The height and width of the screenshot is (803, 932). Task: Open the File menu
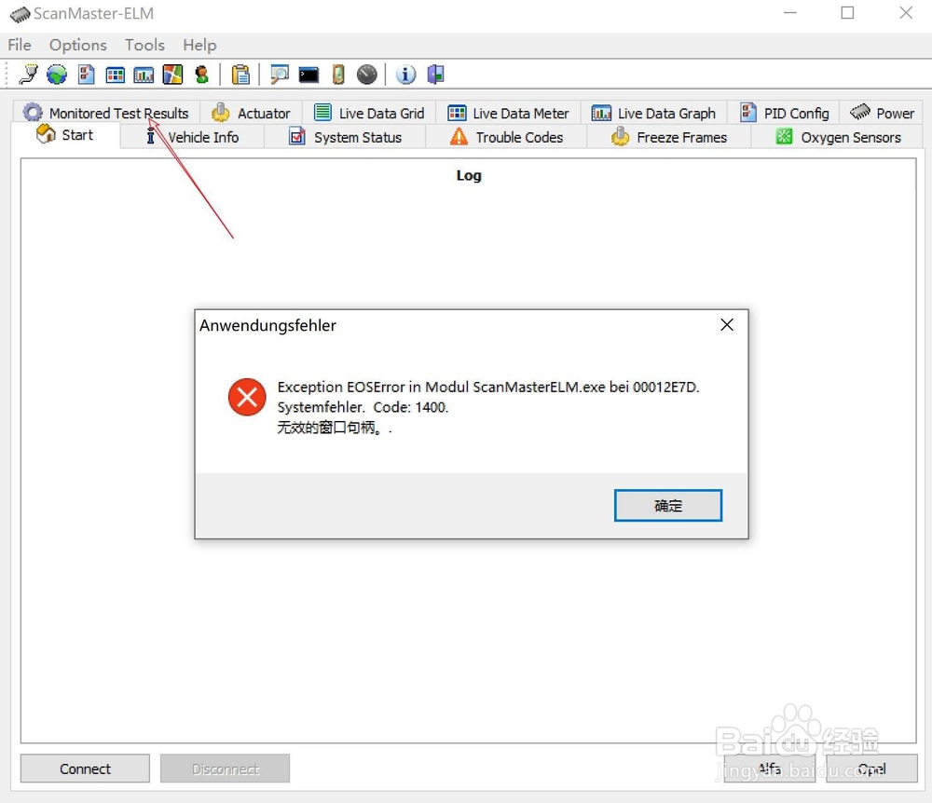(x=19, y=45)
